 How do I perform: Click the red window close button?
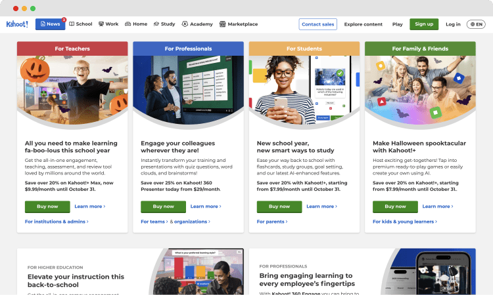tap(16, 9)
